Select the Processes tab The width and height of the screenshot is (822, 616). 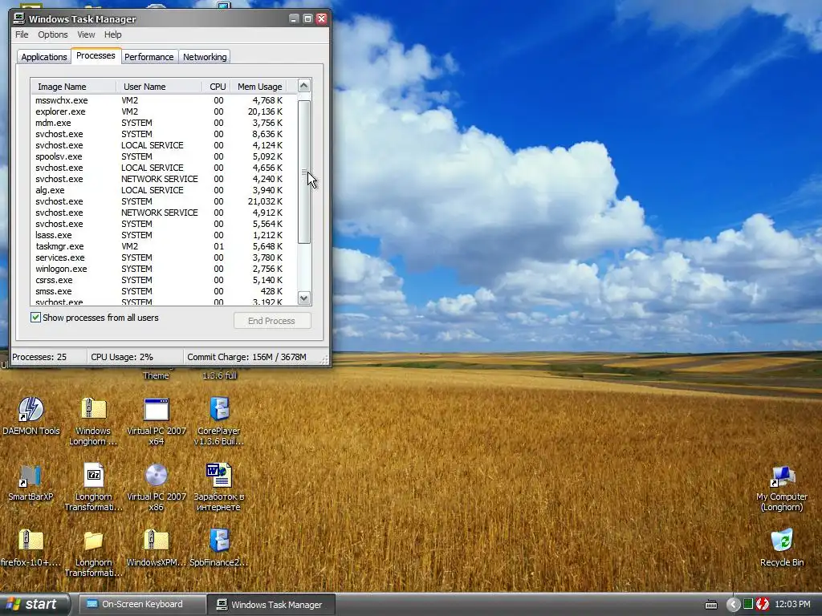coord(96,55)
